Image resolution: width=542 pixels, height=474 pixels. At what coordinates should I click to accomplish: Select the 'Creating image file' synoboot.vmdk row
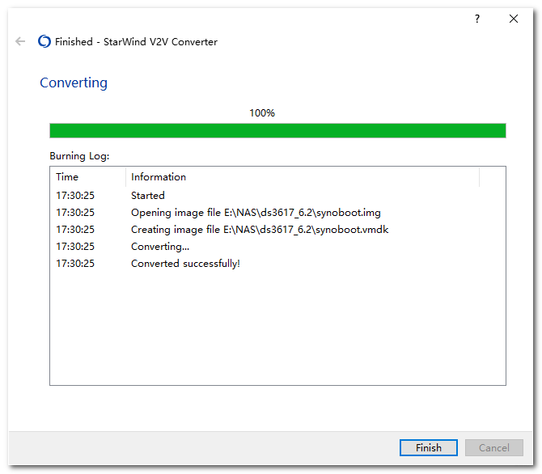pos(277,229)
